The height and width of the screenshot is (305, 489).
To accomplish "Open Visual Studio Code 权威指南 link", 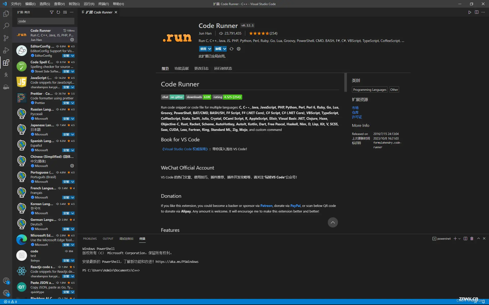I will coord(185,149).
